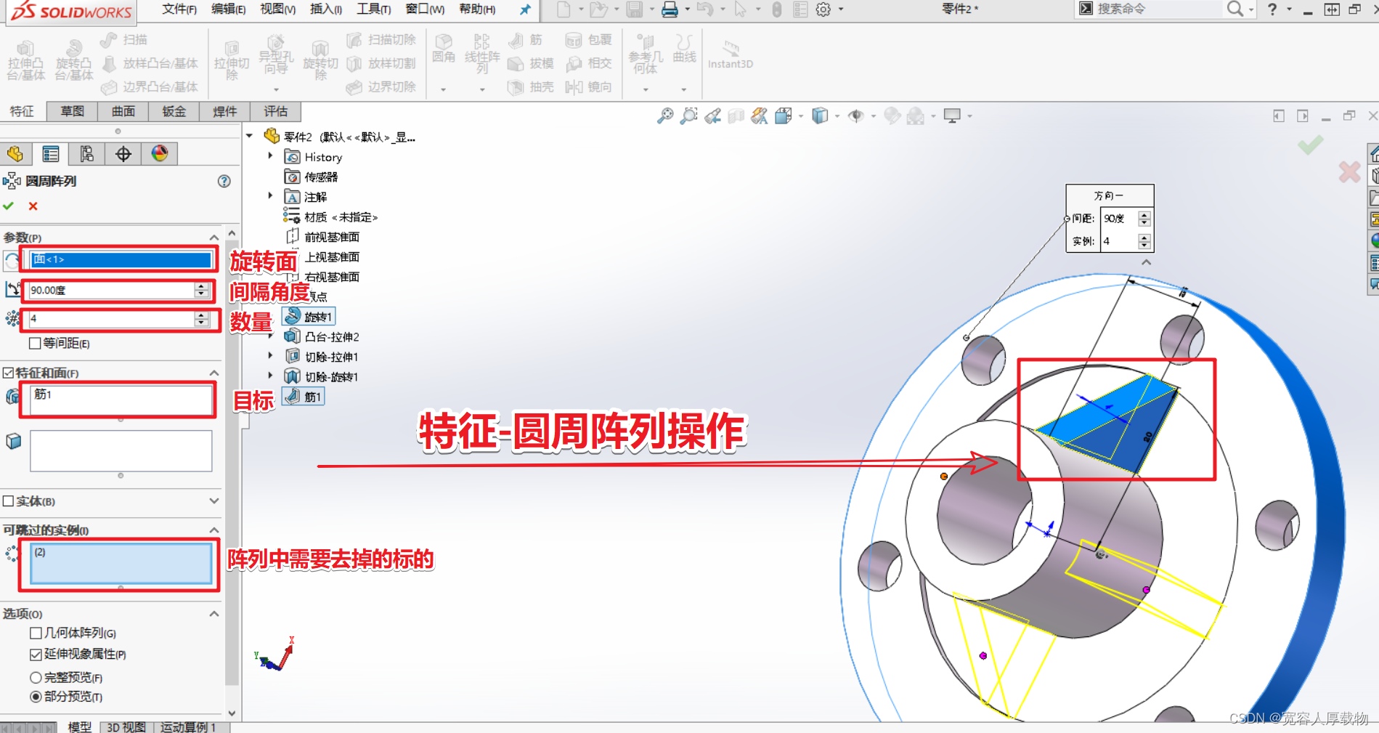Open the 工具 Tools menu
Image resolution: width=1379 pixels, height=733 pixels.
tap(374, 9)
